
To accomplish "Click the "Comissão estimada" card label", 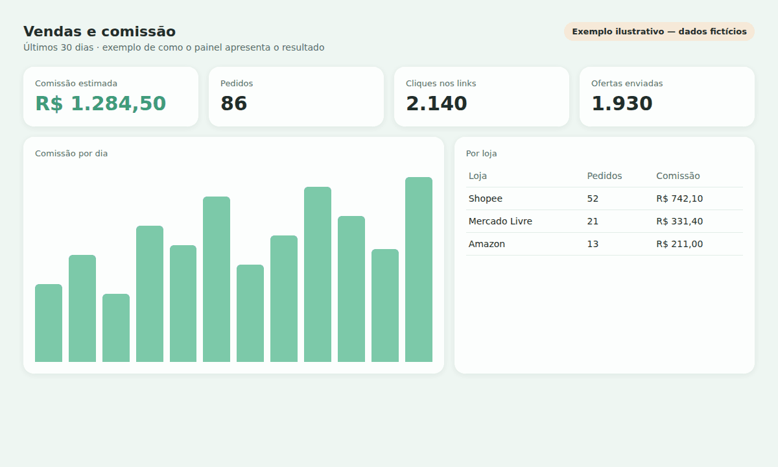I will click(x=77, y=84).
